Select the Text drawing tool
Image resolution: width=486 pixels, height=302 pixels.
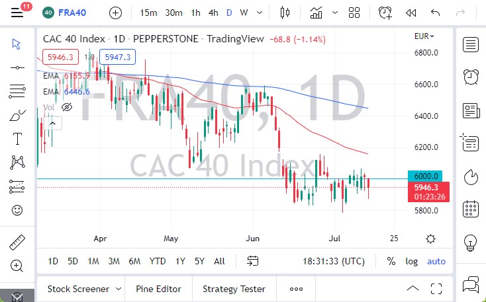coord(17,139)
